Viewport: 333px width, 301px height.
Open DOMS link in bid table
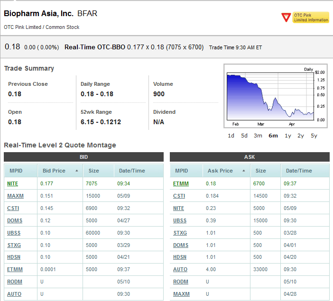(x=15, y=220)
